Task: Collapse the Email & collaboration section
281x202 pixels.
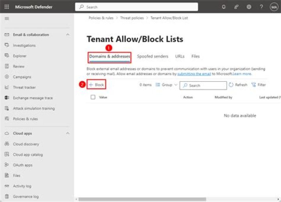Action: (x=68, y=34)
